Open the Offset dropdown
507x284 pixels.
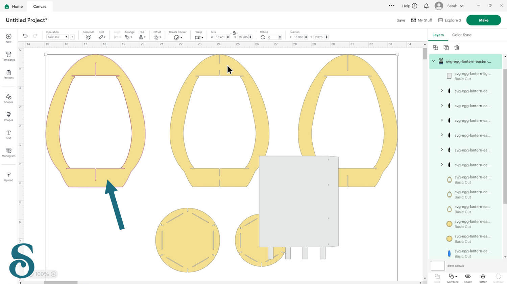[x=157, y=37]
